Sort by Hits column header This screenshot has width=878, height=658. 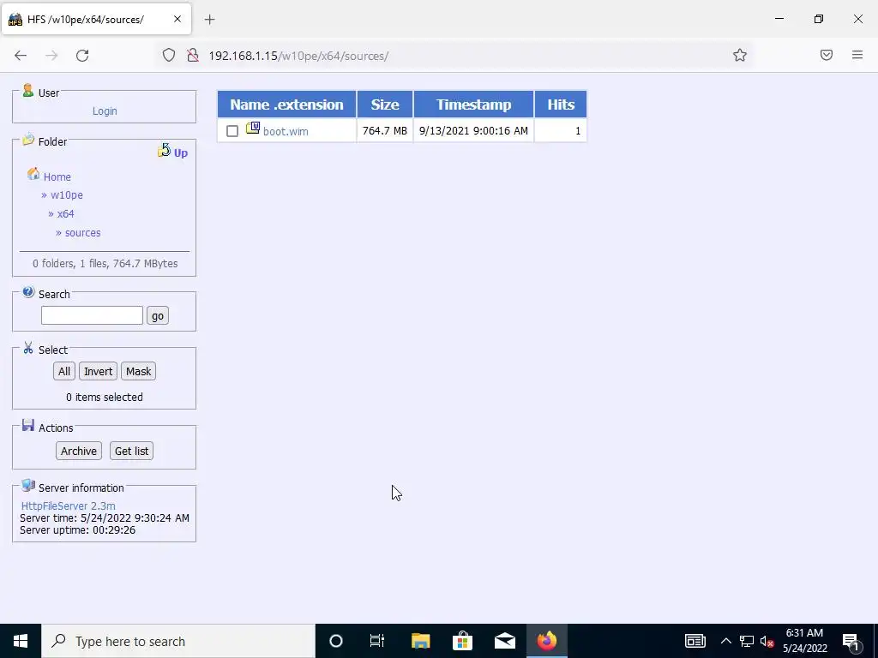coord(561,105)
